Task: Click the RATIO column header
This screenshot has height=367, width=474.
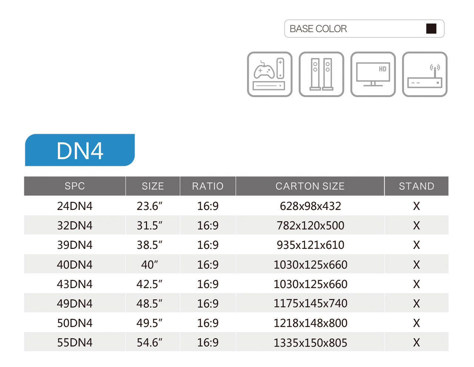Action: (x=208, y=186)
